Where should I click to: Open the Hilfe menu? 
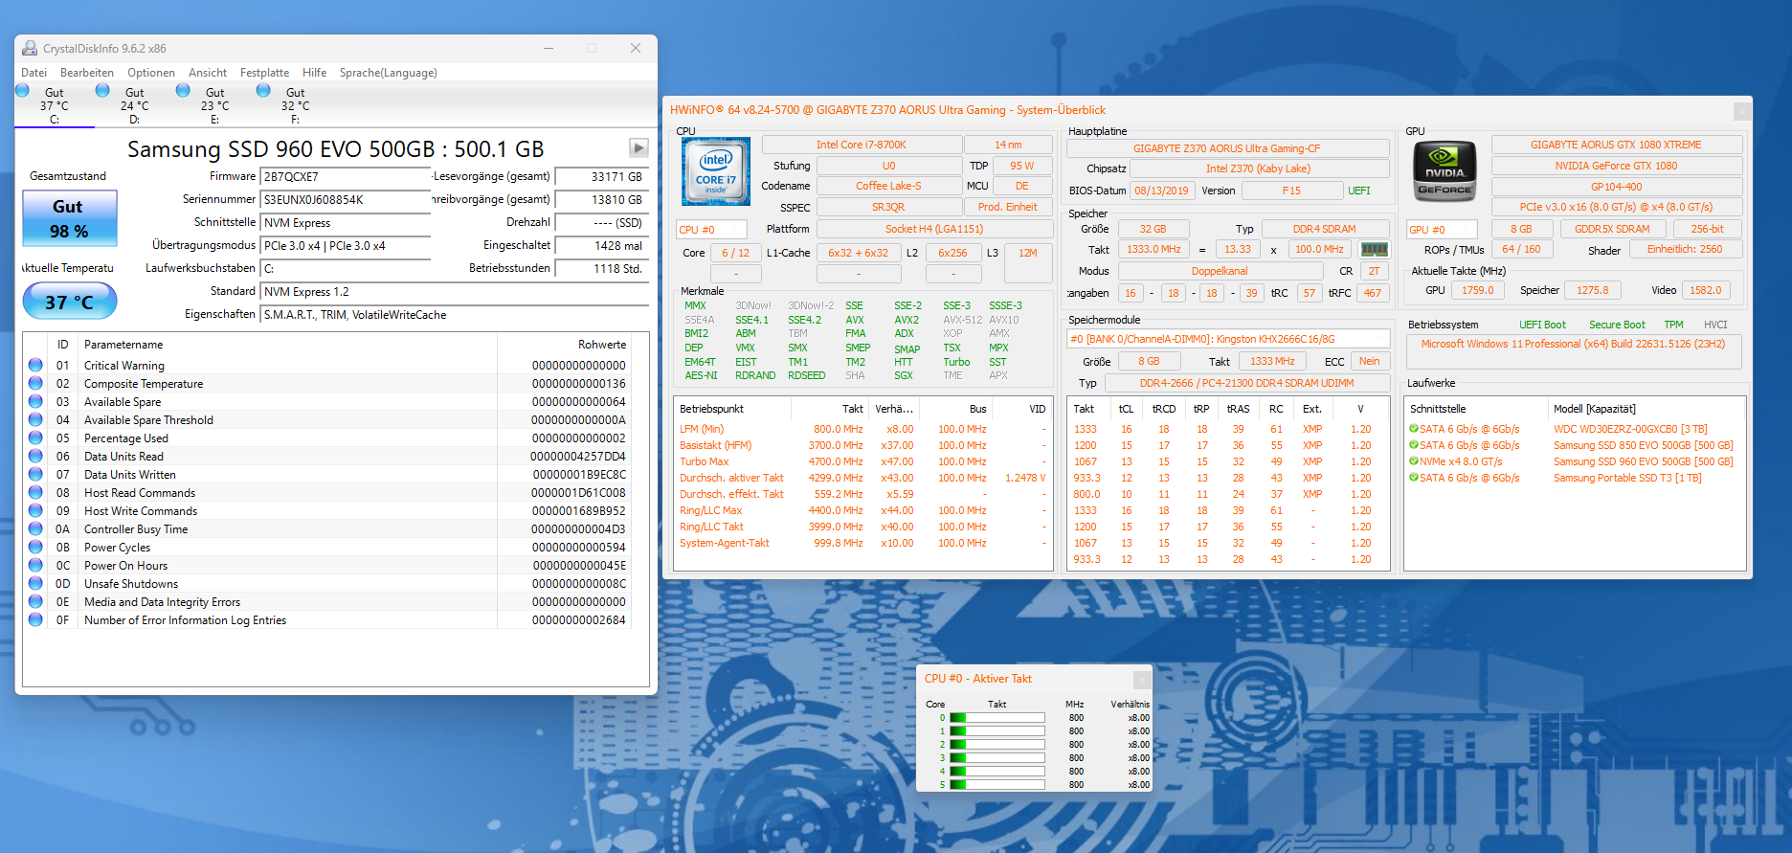(314, 73)
